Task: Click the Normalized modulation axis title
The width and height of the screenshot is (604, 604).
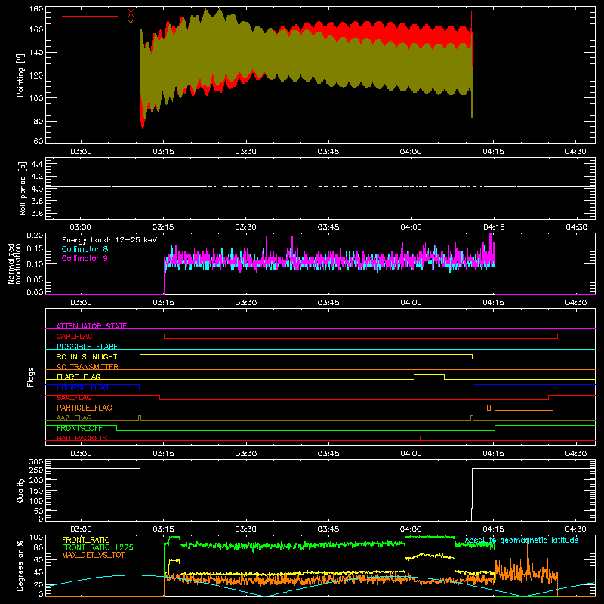Action: (x=14, y=263)
